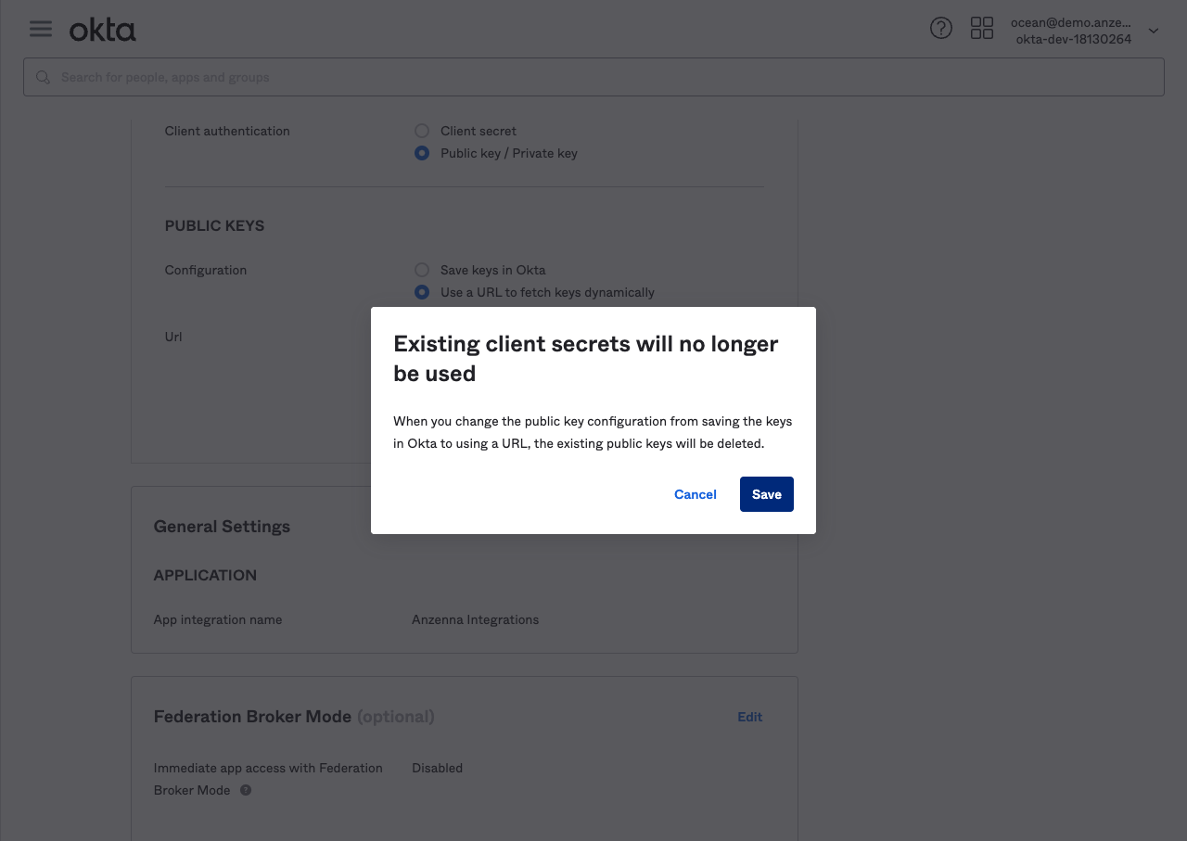Select Use a URL to fetch keys dynamically
The width and height of the screenshot is (1187, 841).
coord(422,292)
